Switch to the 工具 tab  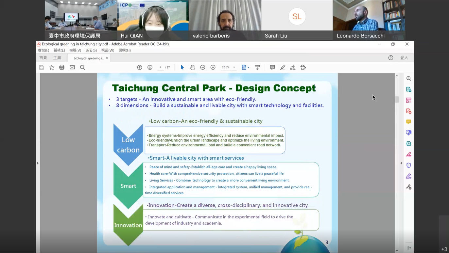point(57,58)
